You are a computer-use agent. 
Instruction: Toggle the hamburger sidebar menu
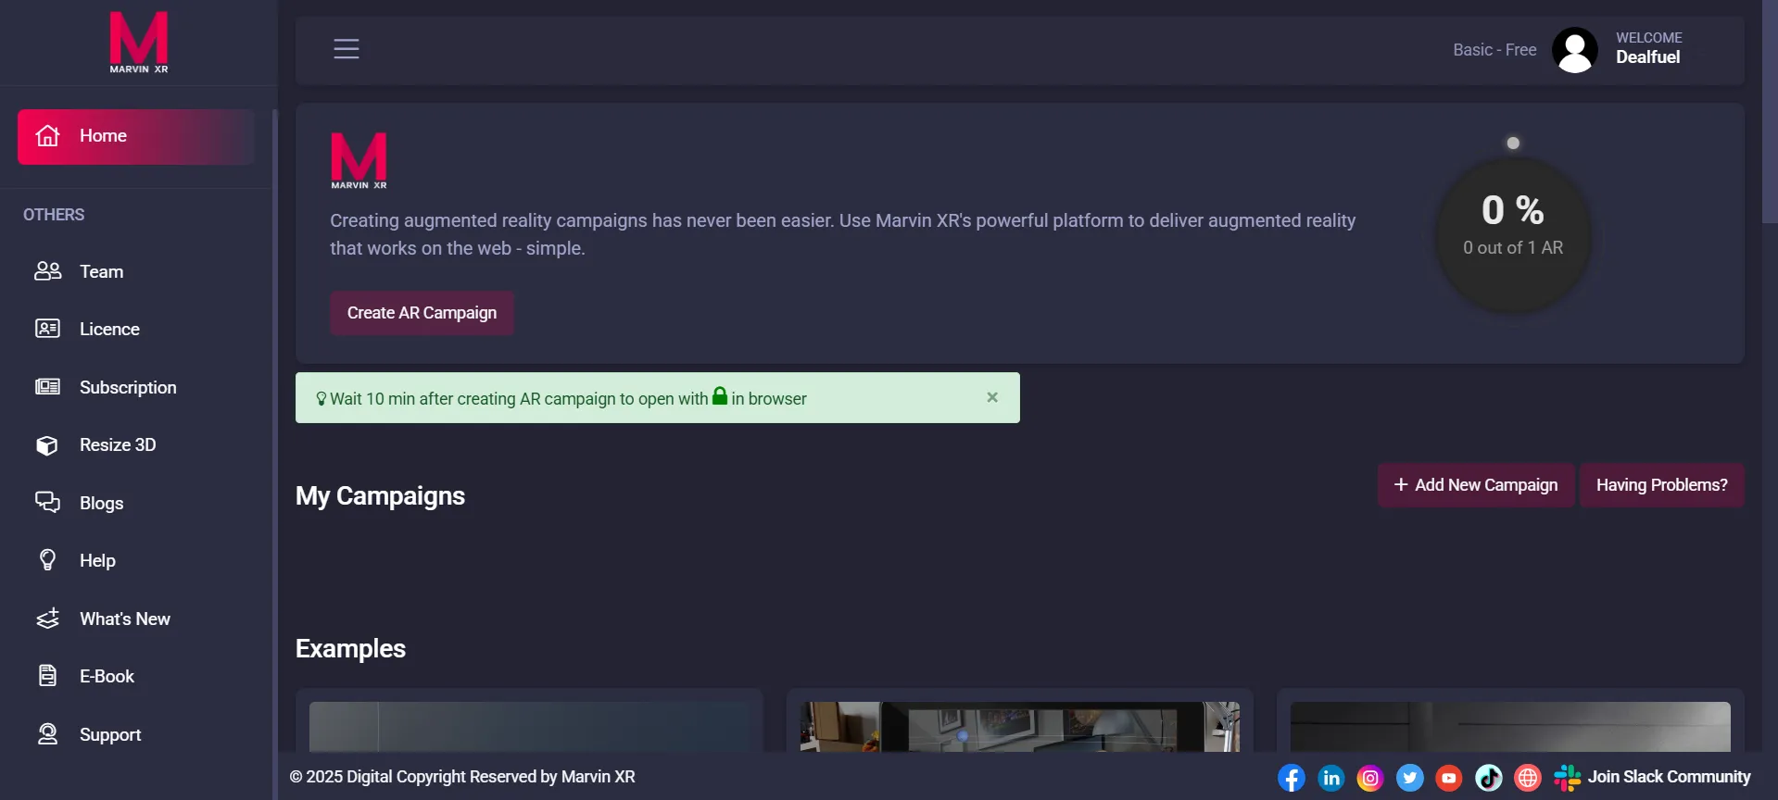click(347, 49)
